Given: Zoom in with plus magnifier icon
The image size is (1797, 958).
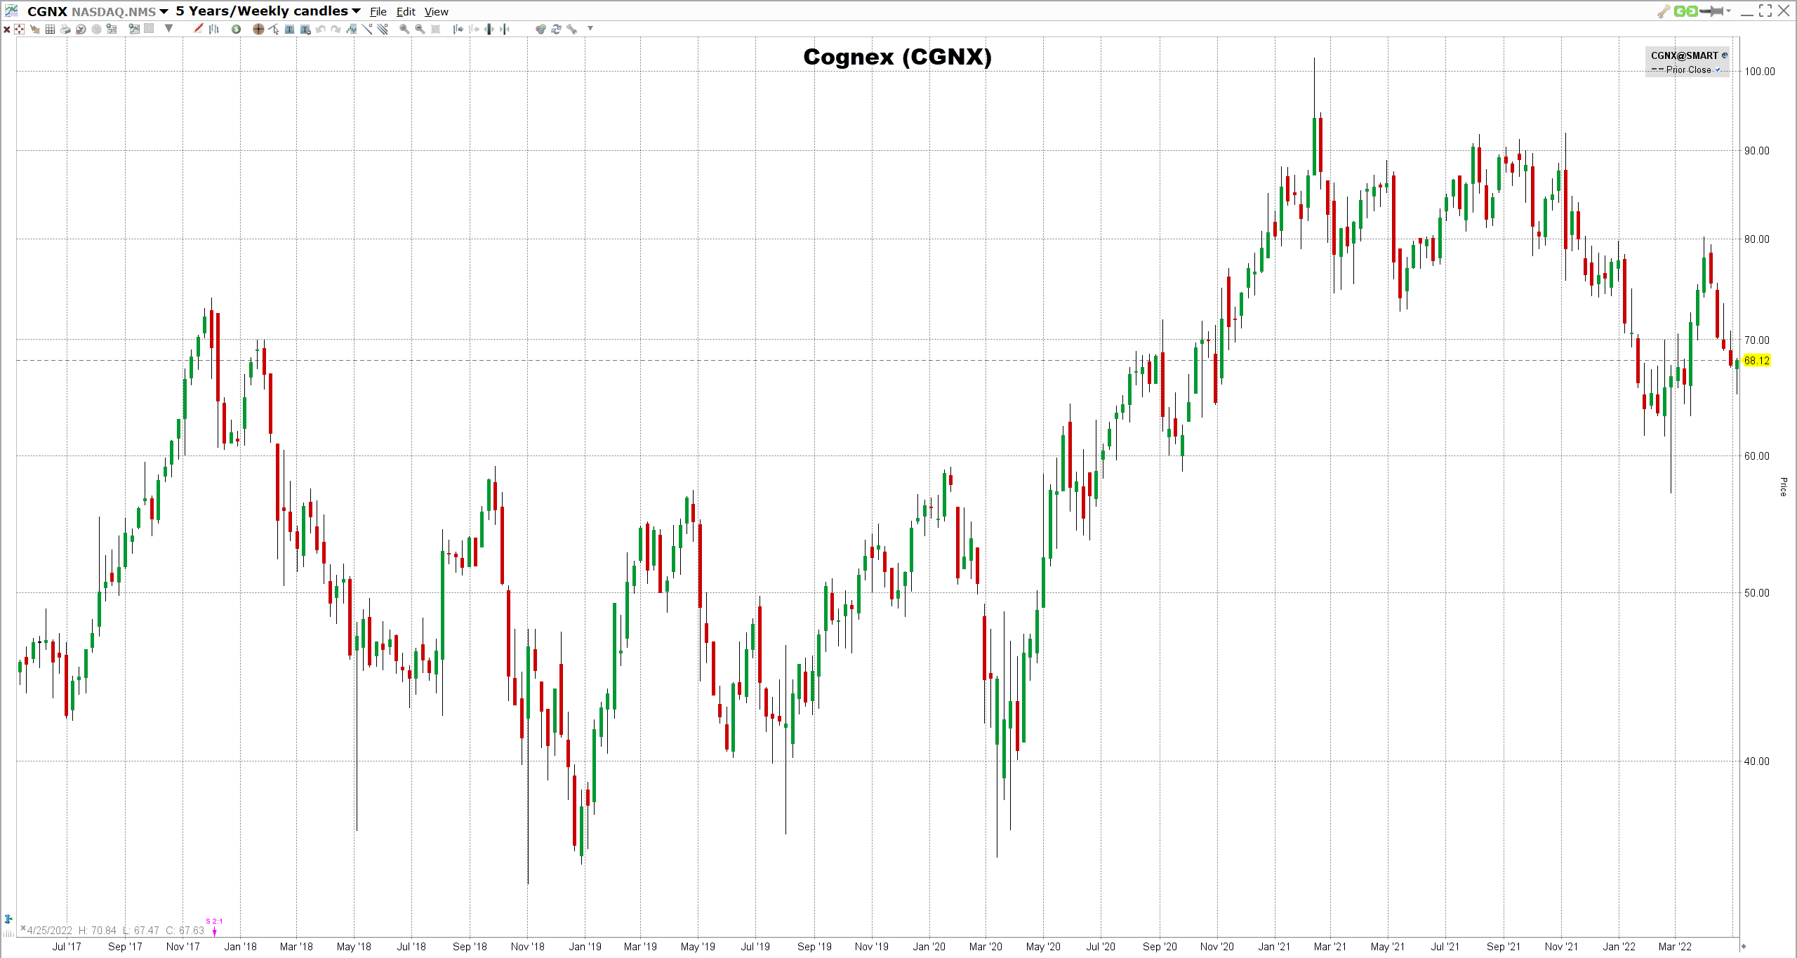Looking at the screenshot, I should tap(404, 29).
